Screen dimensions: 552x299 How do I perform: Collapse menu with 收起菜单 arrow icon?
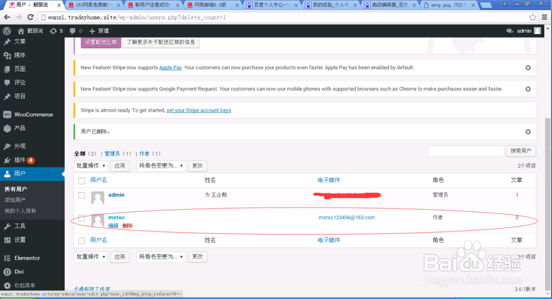tap(7, 285)
